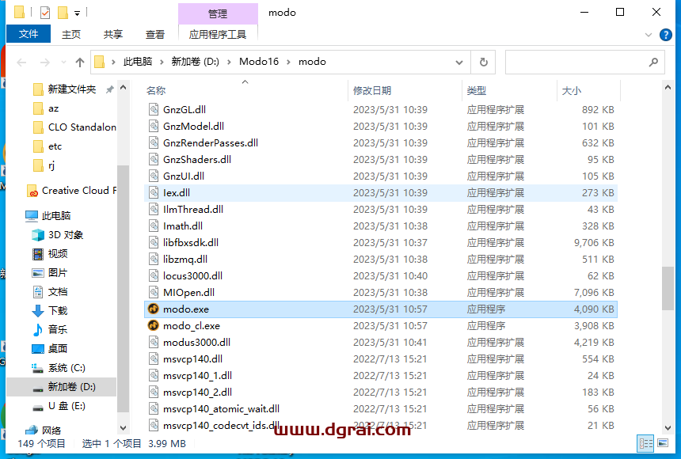This screenshot has width=681, height=459.
Task: Open the 视频 videos folder in sidebar
Action: point(51,253)
